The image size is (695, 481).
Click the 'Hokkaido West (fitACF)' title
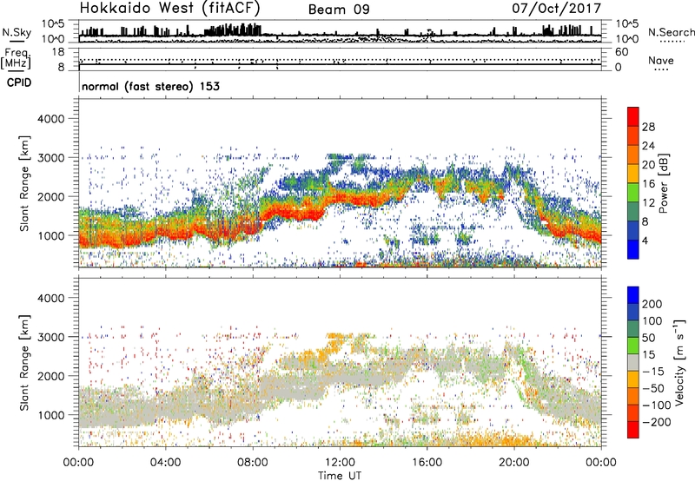[x=169, y=8]
